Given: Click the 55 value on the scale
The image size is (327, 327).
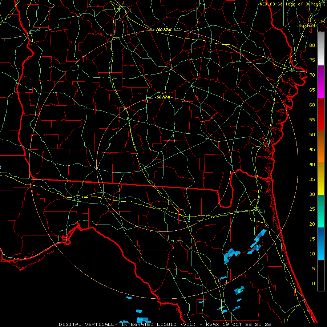Looking at the screenshot, I should (x=312, y=120).
